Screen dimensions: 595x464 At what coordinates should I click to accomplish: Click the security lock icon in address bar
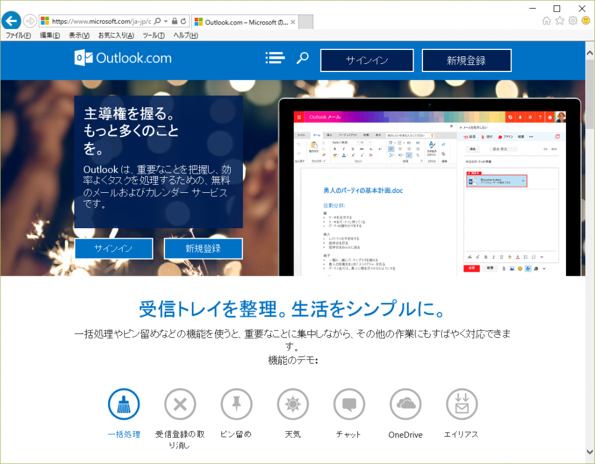(x=174, y=21)
